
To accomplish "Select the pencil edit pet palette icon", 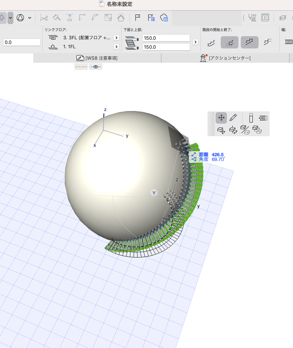I will [233, 117].
